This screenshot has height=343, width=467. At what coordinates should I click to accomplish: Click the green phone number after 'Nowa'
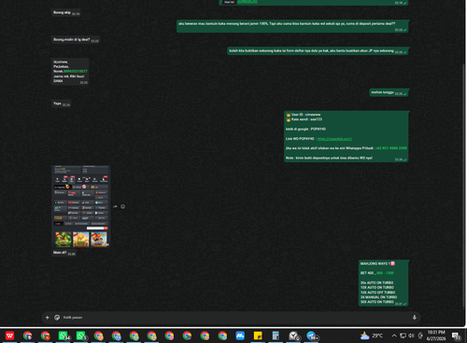pos(76,71)
